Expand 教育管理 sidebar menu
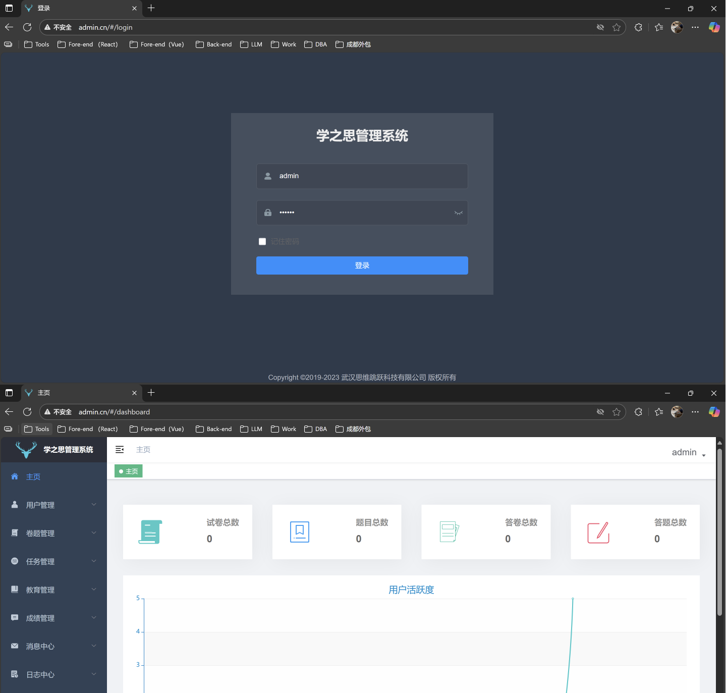Screen dimensions: 726x693 (x=53, y=590)
